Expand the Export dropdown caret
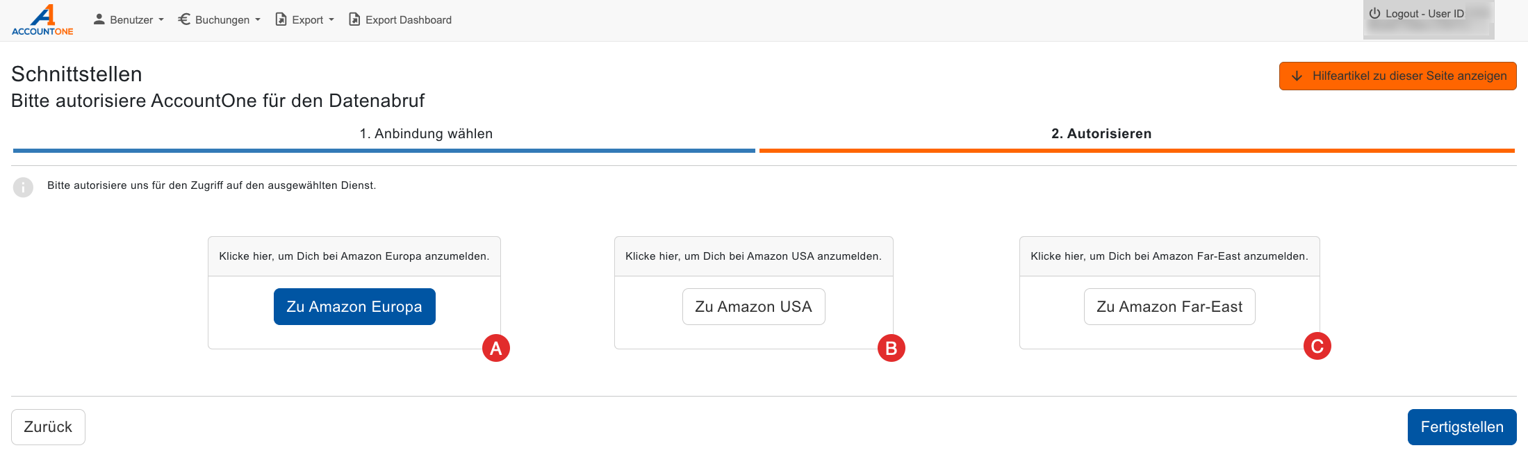The width and height of the screenshot is (1528, 457). pyautogui.click(x=331, y=20)
